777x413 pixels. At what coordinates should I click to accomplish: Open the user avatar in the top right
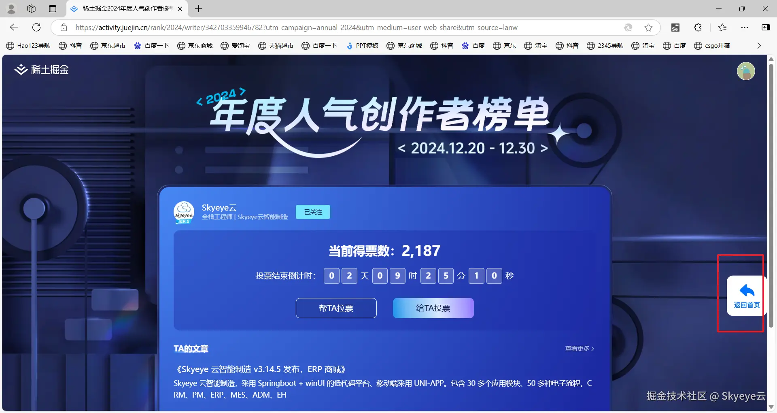(x=745, y=71)
